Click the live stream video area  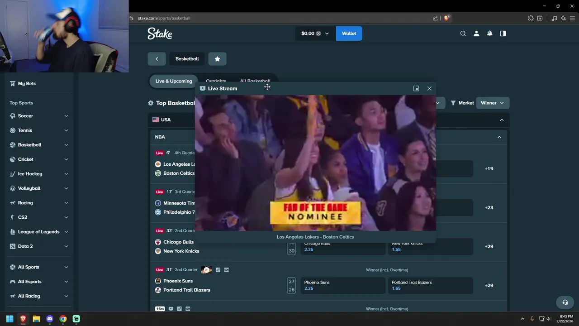pos(315,163)
